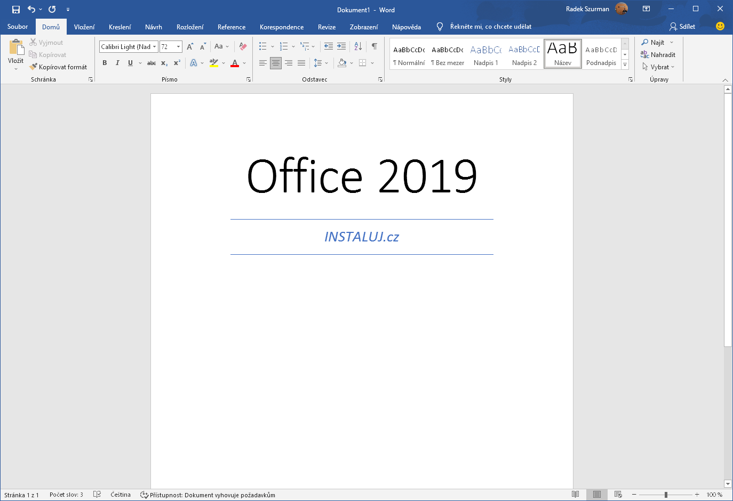Open the text effects icon
The height and width of the screenshot is (501, 733).
click(194, 63)
